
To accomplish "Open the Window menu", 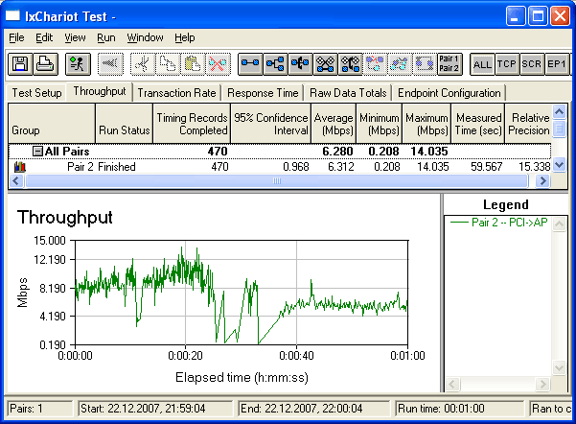I will pyautogui.click(x=145, y=37).
